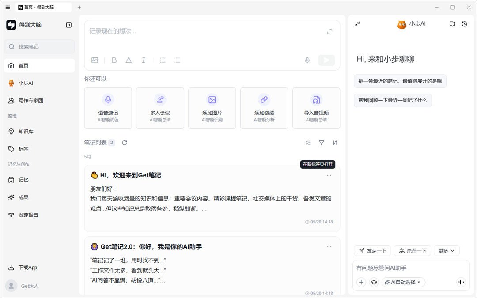Image resolution: width=477 pixels, height=298 pixels.
Task: Open the 语音速记 card
Action: (108, 108)
